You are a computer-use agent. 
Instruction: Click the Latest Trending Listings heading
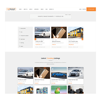click(50, 58)
